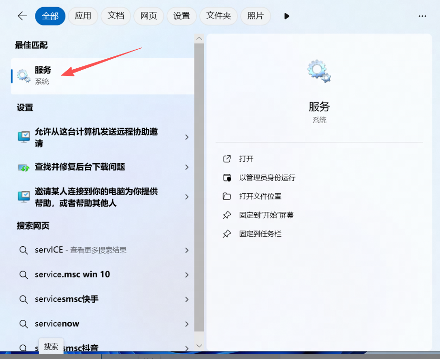The image size is (440, 359).
Task: Click the play arrow to show more filters
Action: click(287, 16)
